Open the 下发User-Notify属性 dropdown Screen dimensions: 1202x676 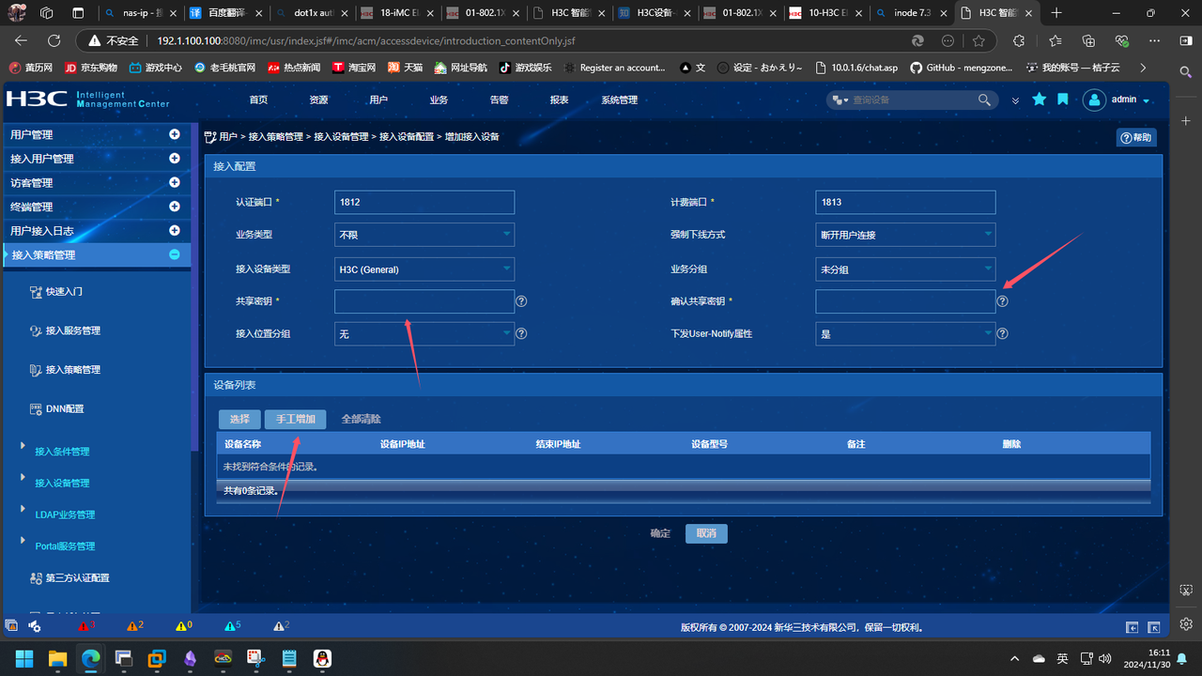[905, 333]
